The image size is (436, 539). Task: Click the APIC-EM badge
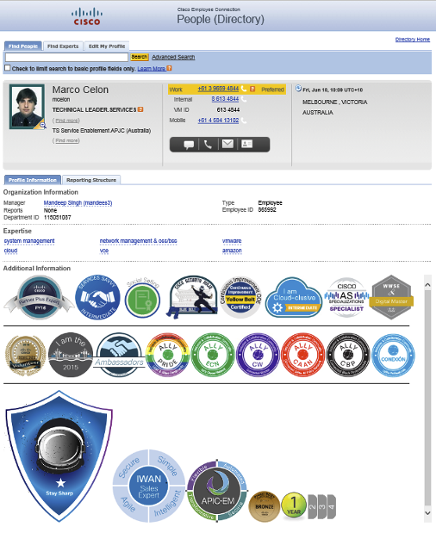[217, 491]
